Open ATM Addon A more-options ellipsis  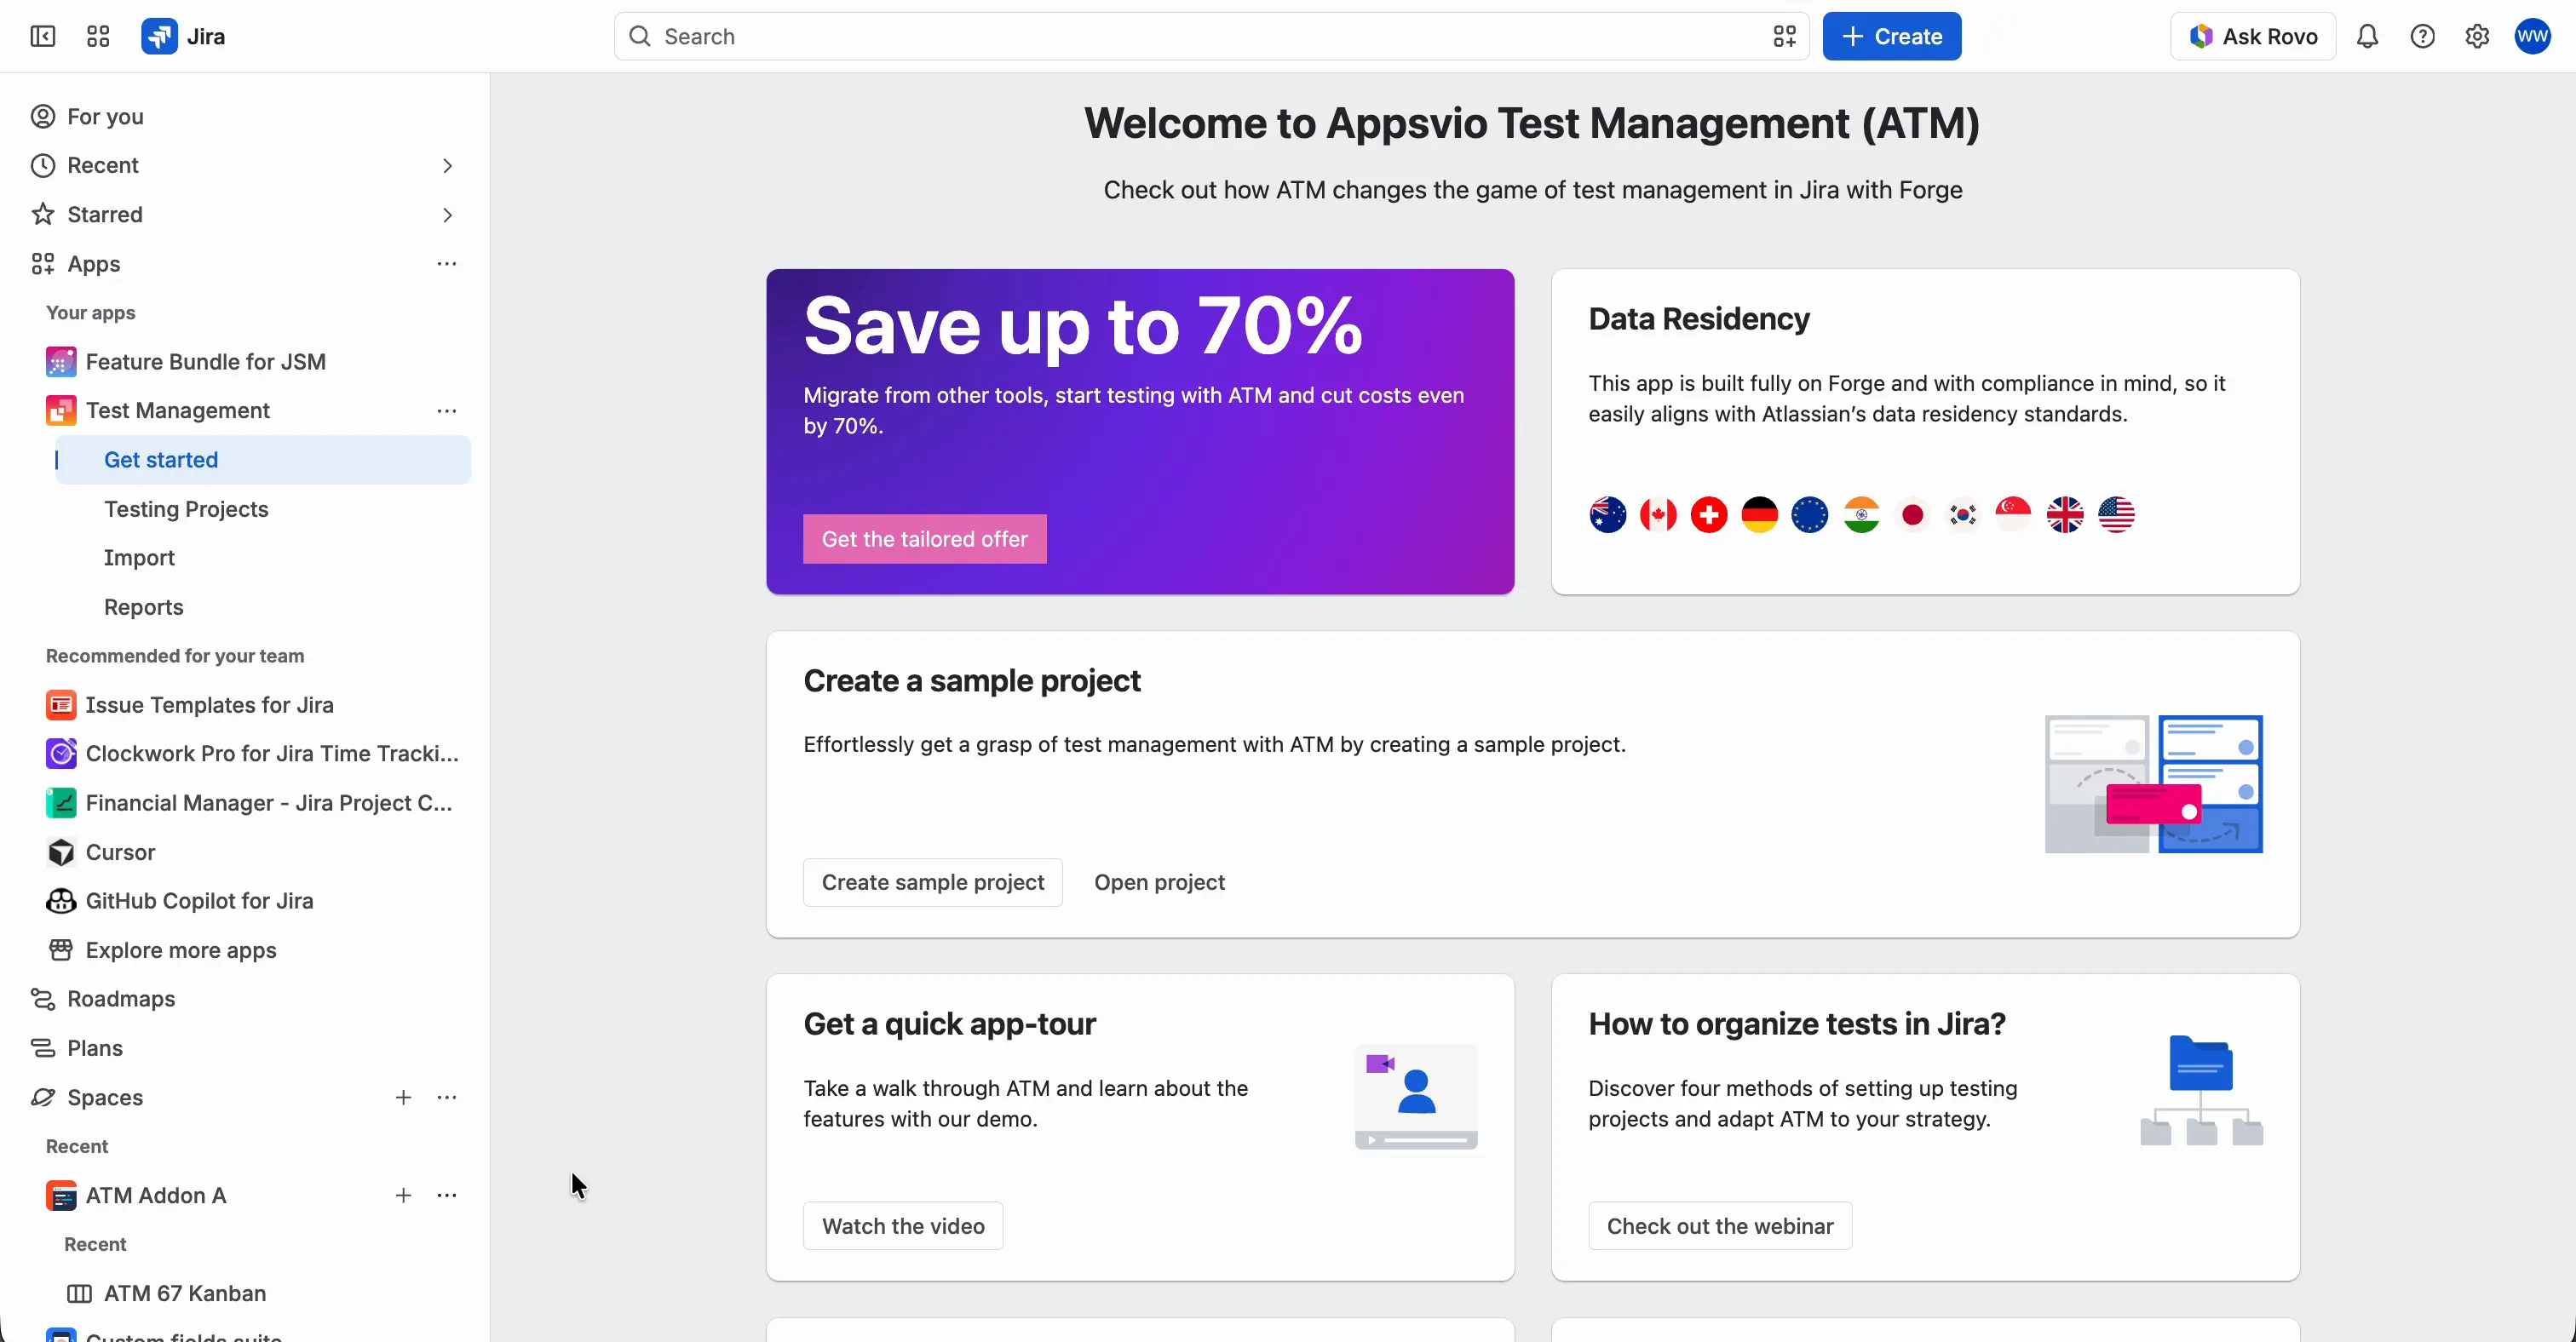tap(447, 1195)
